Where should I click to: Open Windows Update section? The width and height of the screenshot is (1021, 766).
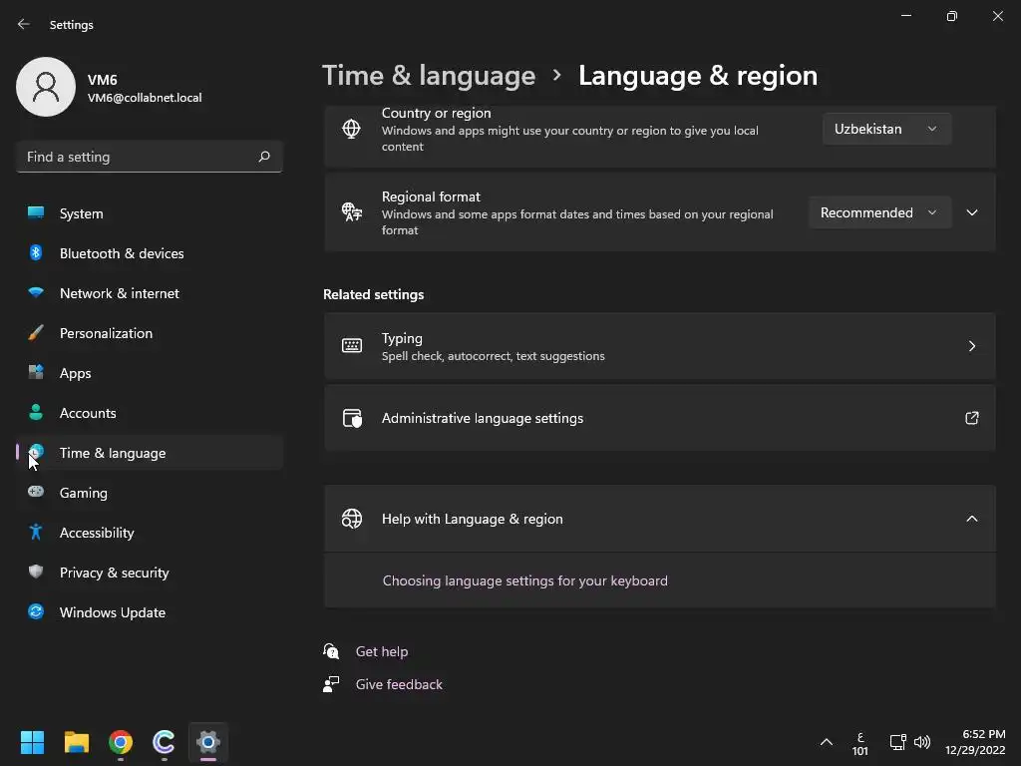[150, 612]
